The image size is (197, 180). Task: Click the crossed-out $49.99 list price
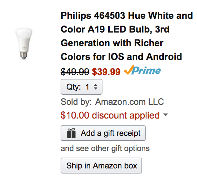pyautogui.click(x=75, y=72)
